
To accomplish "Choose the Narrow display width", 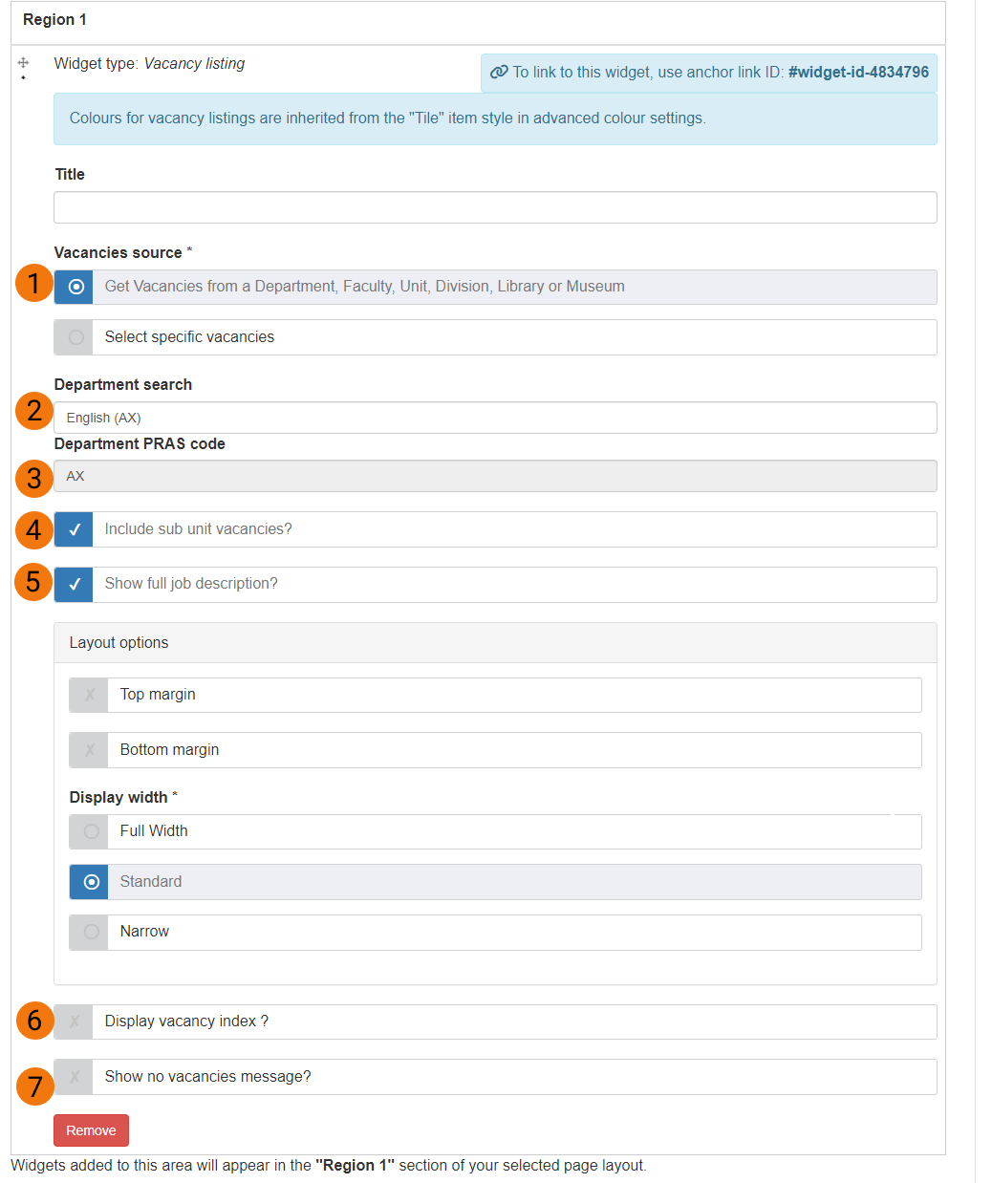I will pyautogui.click(x=90, y=932).
